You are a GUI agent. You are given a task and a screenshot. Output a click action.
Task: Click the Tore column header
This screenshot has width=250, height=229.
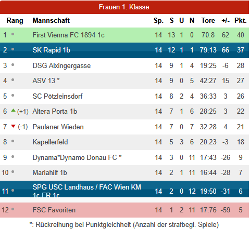pos(208,20)
